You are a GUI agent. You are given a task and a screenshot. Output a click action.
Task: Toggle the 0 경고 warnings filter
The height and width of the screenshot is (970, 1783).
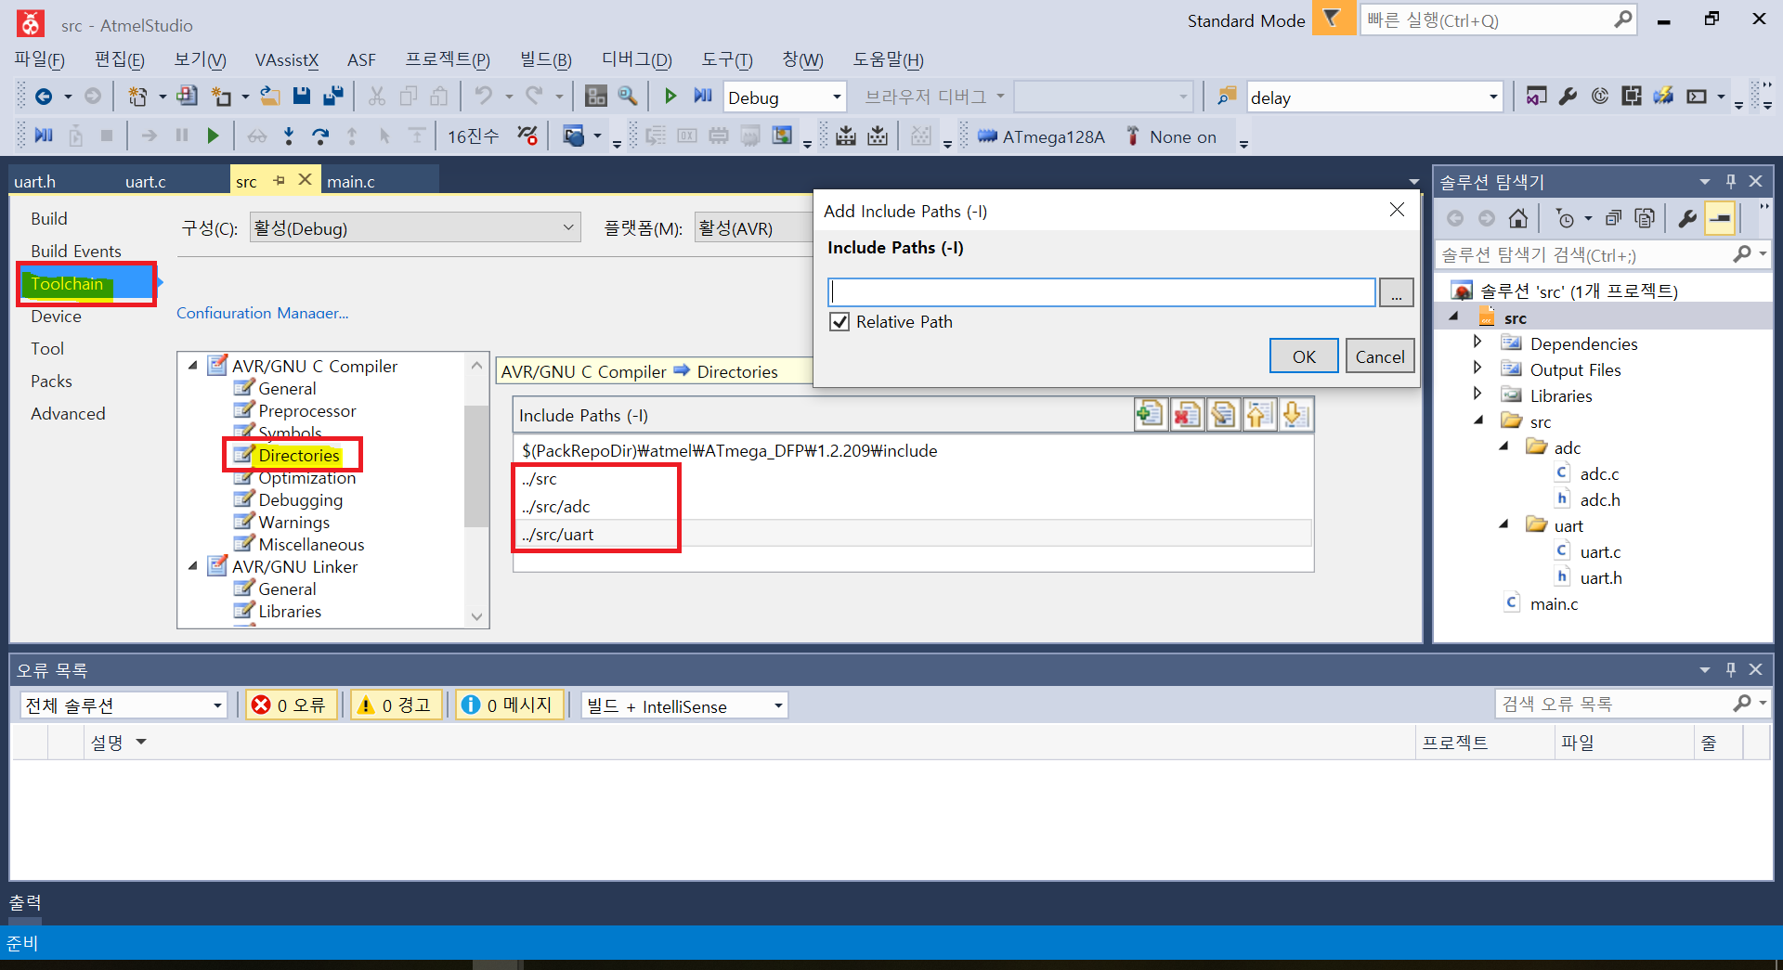click(395, 705)
